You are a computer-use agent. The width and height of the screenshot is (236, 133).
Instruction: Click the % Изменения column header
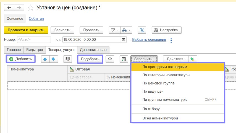(x=117, y=77)
